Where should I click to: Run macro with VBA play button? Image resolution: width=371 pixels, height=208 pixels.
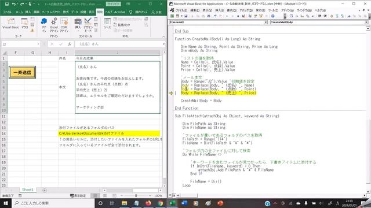click(227, 16)
